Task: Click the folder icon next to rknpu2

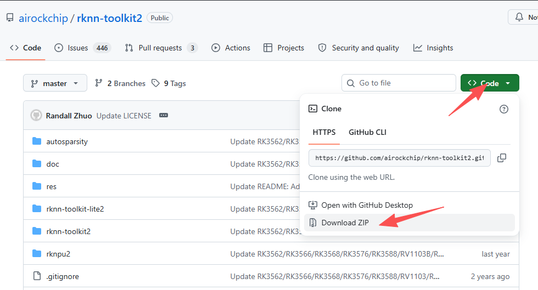Action: 37,253
